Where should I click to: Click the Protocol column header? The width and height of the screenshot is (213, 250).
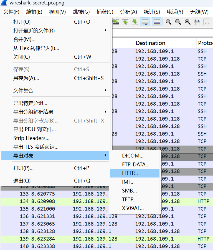205,43
